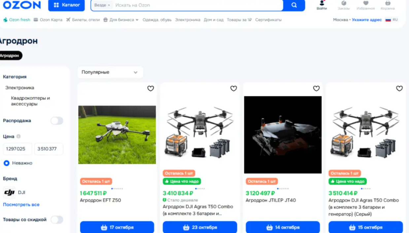
Task: Add Агродрон EFT Z50 to favorites
Action: pyautogui.click(x=151, y=88)
